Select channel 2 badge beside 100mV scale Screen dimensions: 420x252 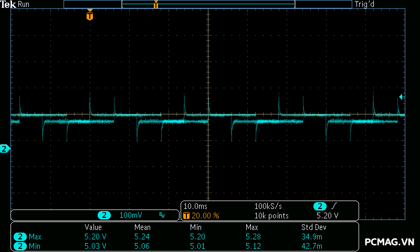(104, 215)
